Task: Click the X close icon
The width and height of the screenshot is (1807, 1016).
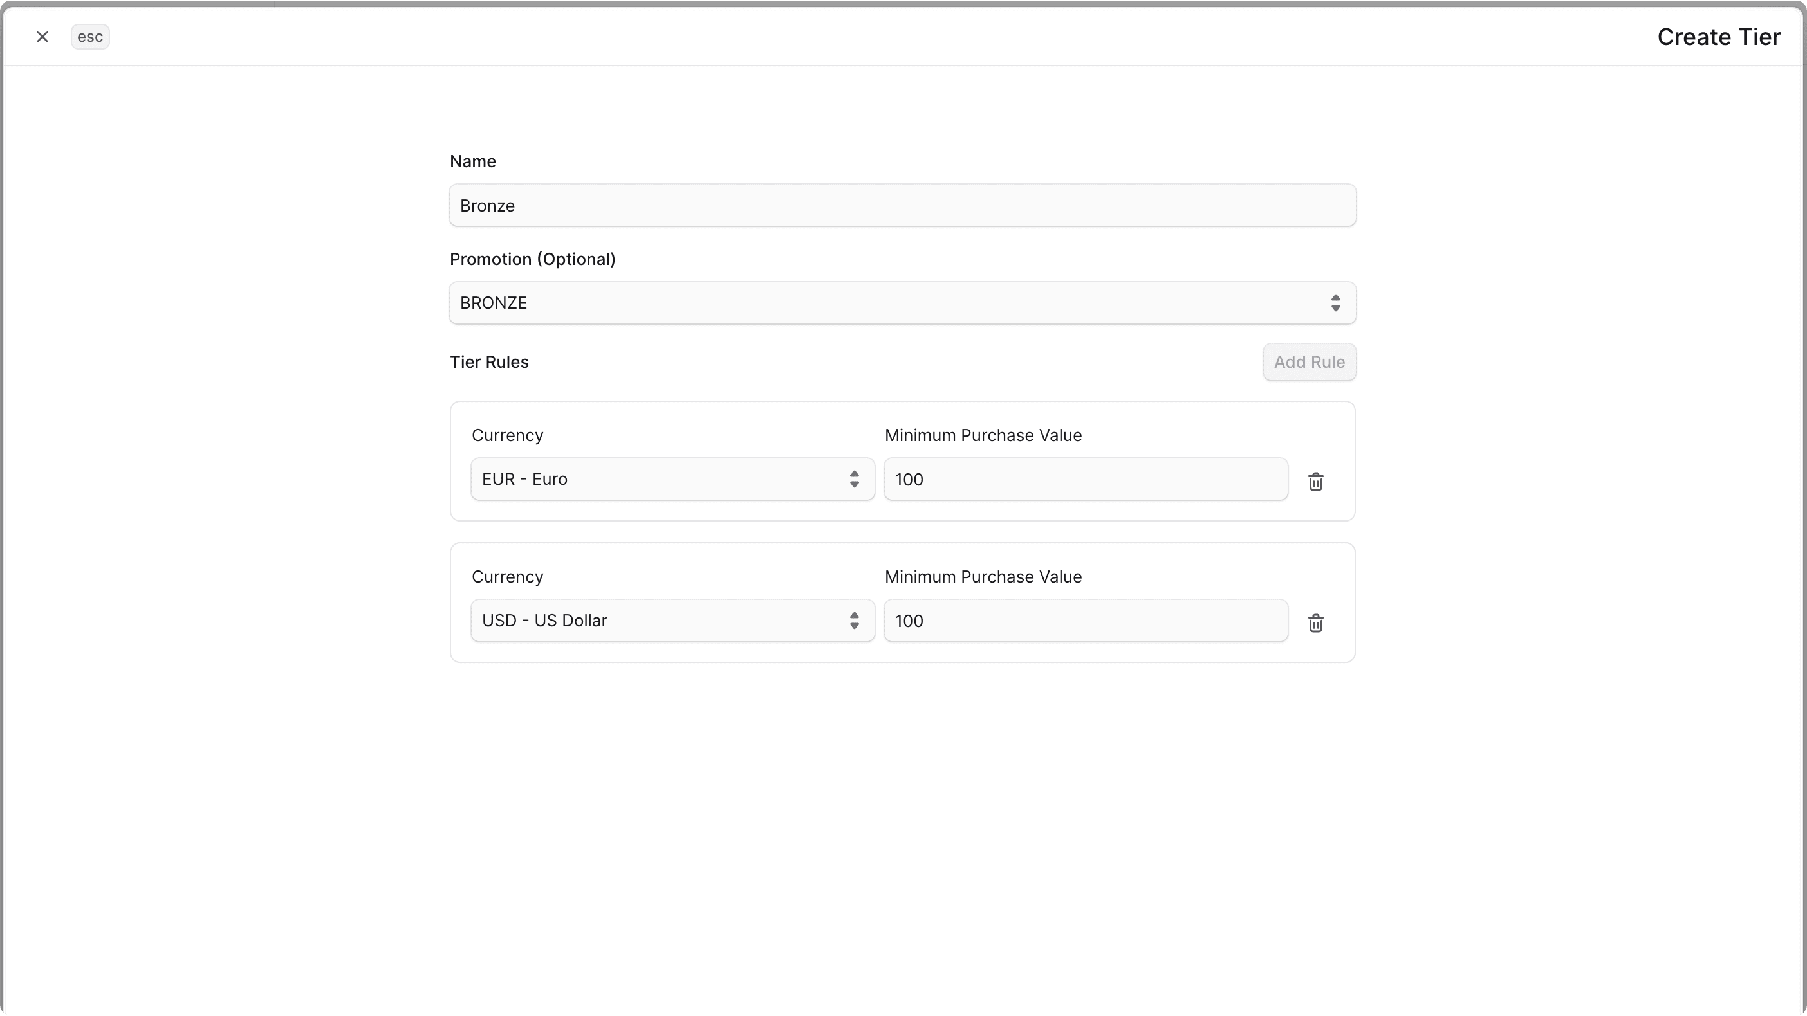Action: pyautogui.click(x=42, y=37)
